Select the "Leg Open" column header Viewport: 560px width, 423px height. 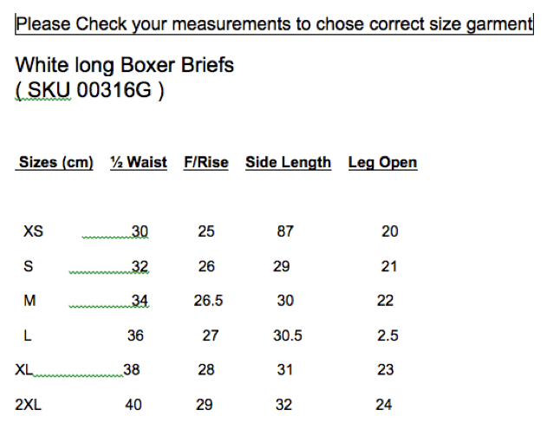[x=382, y=162]
